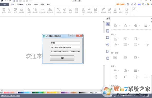Image resolution: width=152 pixels, height=98 pixels.
Task: Add a Comment (评论) bubble
Action: 121,11
